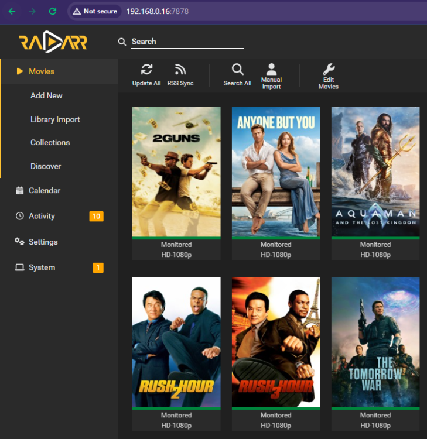Click the Update All refresh icon

[146, 69]
